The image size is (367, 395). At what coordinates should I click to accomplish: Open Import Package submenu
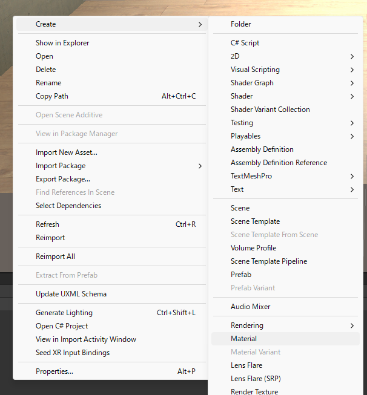click(112, 166)
